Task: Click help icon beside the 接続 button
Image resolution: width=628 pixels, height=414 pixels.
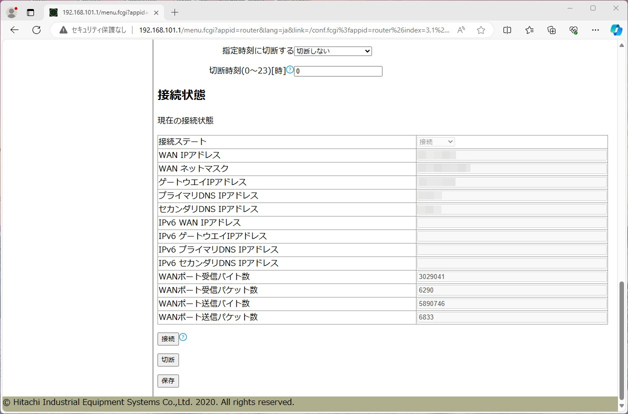Action: [183, 337]
